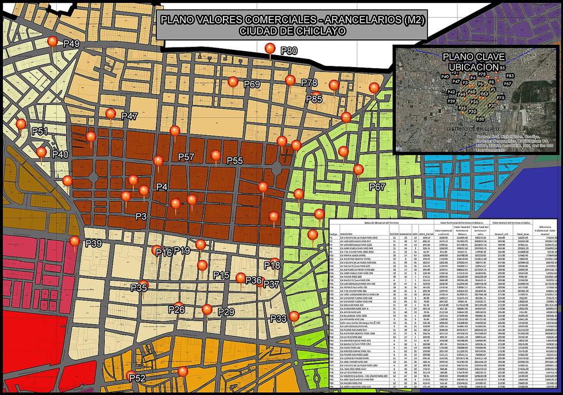The height and width of the screenshot is (395, 563).
Task: Click the P42 label in the key map
Action: click(x=452, y=92)
